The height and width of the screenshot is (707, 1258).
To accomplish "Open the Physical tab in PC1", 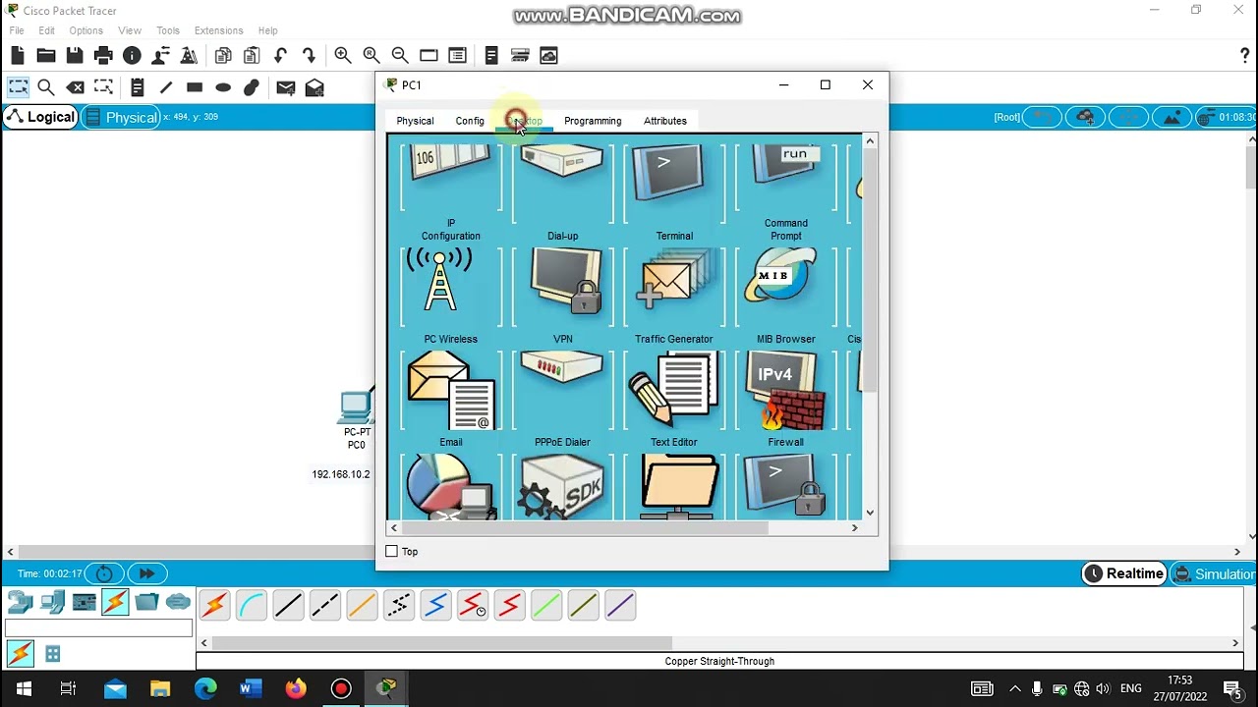I will (415, 121).
